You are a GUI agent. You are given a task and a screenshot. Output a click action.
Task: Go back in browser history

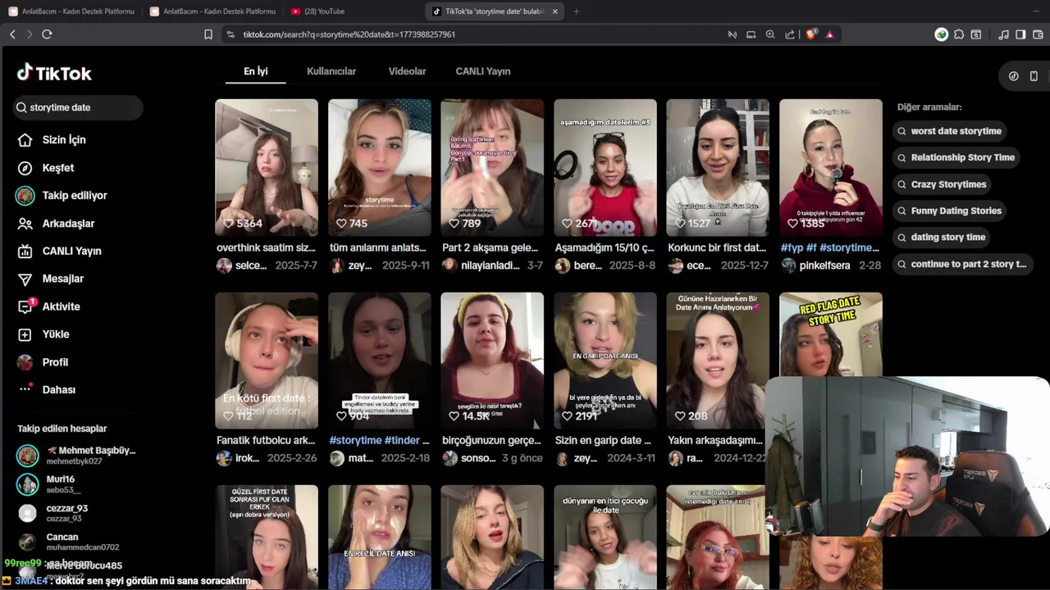[x=12, y=34]
